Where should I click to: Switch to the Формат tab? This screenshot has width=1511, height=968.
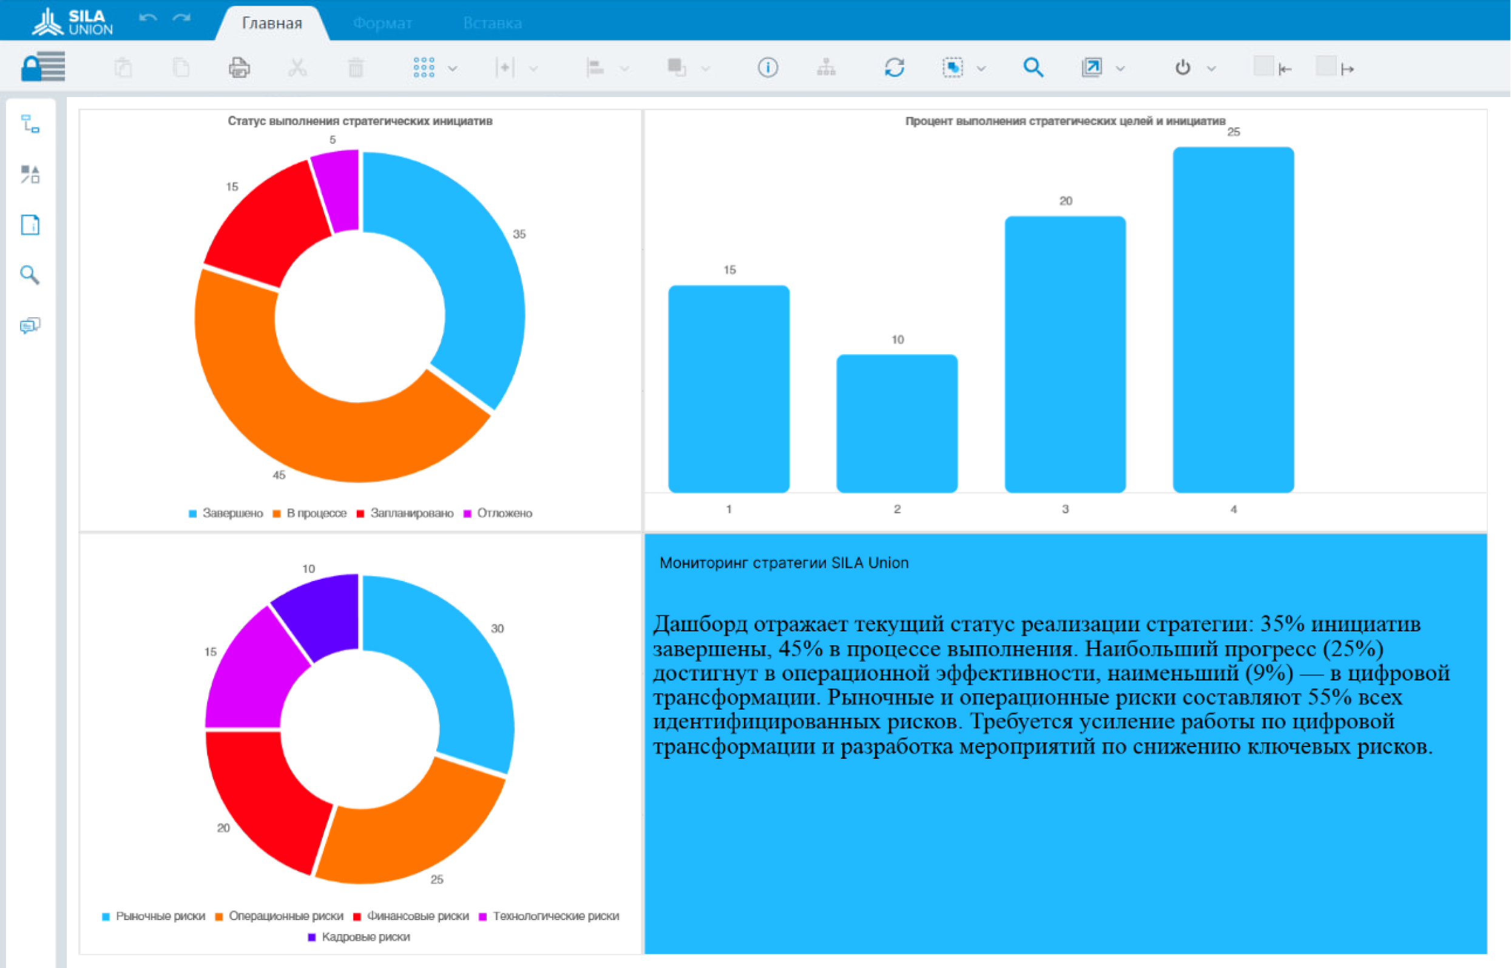click(382, 23)
